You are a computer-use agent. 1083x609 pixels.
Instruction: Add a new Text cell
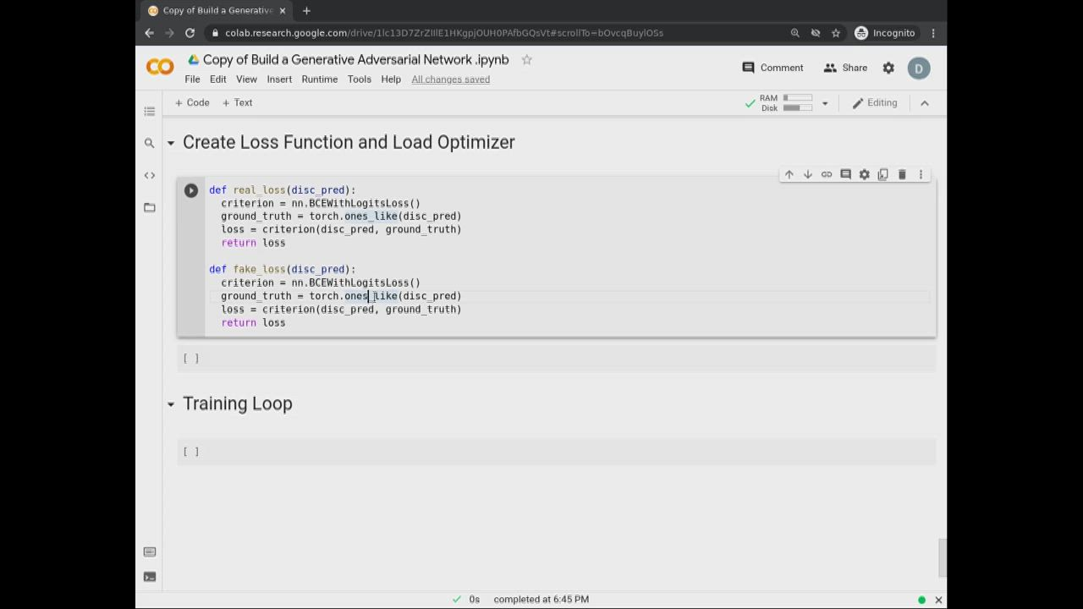[238, 103]
